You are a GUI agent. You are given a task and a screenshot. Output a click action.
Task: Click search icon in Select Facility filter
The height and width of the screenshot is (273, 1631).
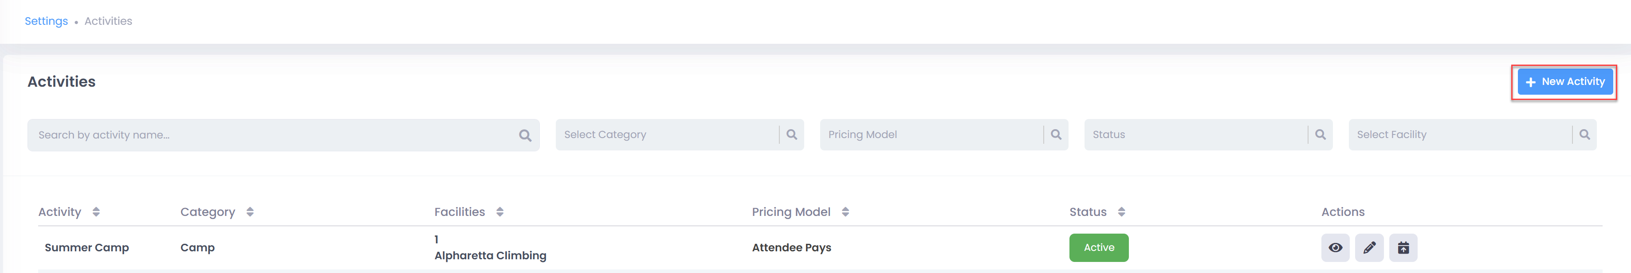point(1584,135)
